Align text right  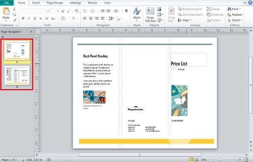(x=97, y=18)
